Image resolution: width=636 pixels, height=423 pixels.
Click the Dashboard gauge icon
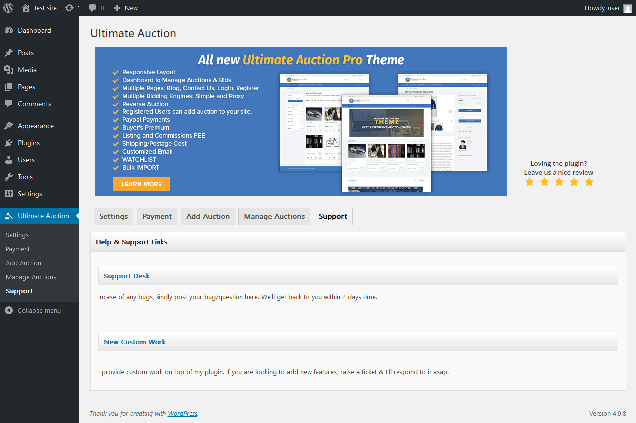coord(9,30)
